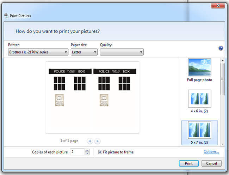229x175 pixels.
Task: Go to previous page arrow
Action: [90, 141]
